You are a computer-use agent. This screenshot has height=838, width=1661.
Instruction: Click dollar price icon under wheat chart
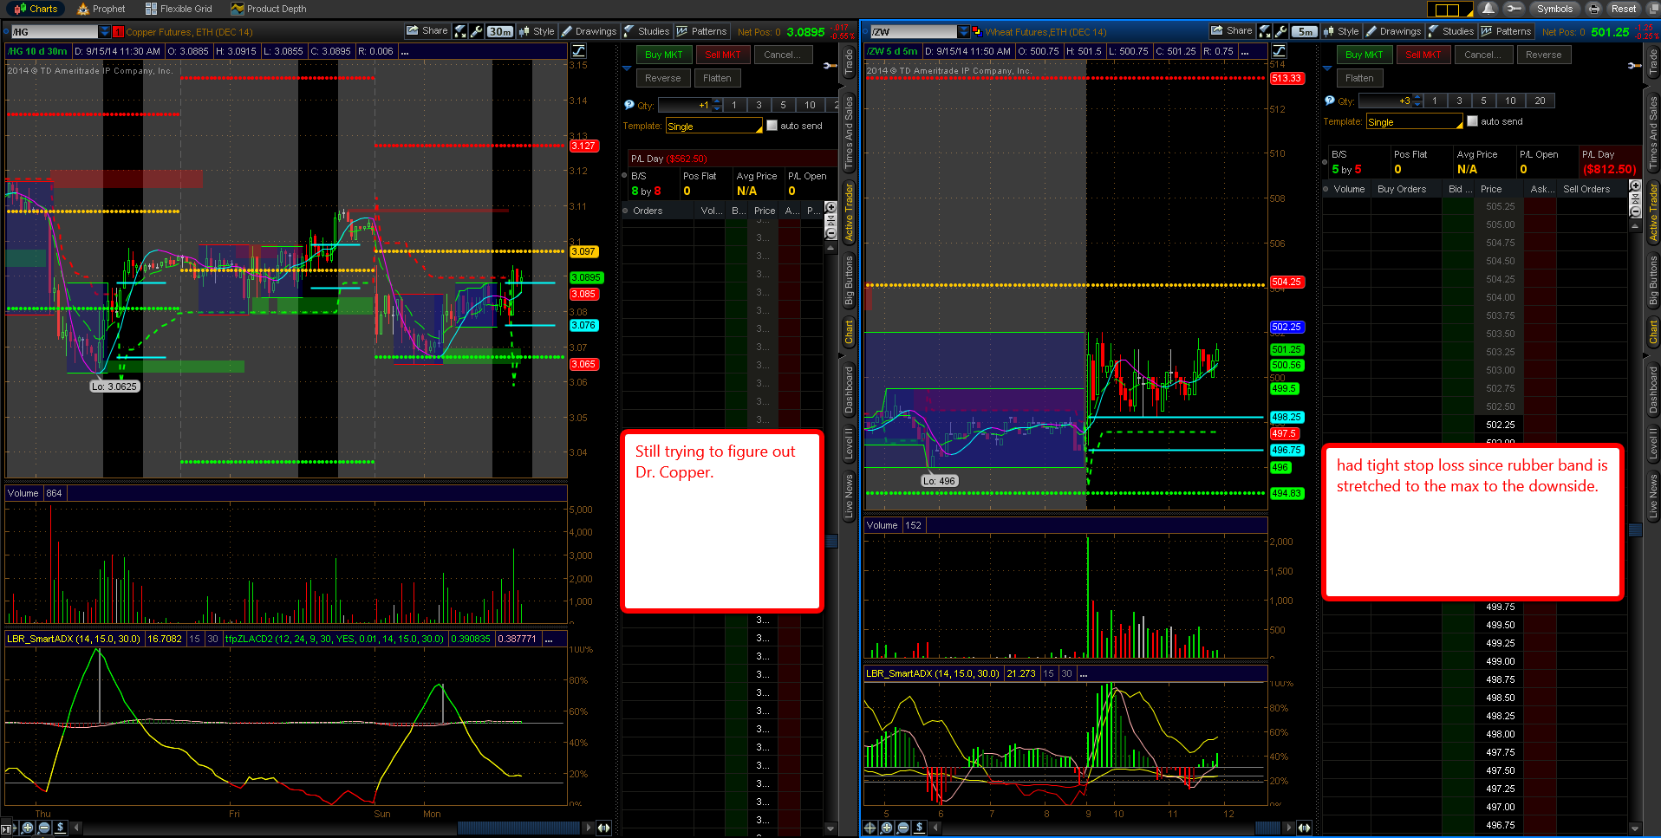[x=920, y=828]
